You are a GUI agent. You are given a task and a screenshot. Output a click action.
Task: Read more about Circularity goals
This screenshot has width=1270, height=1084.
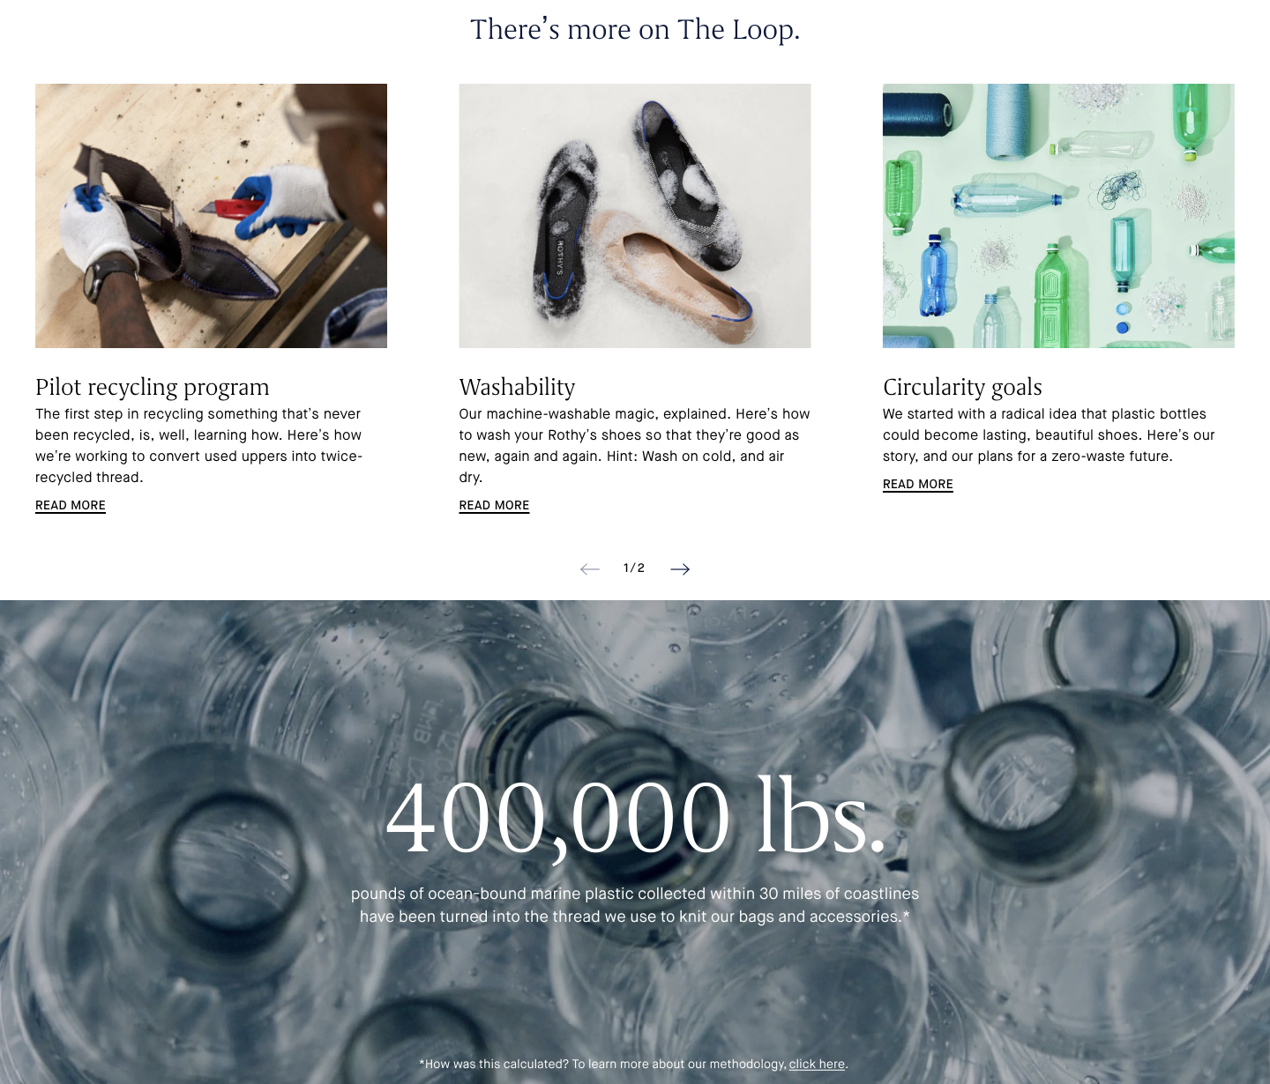point(918,485)
